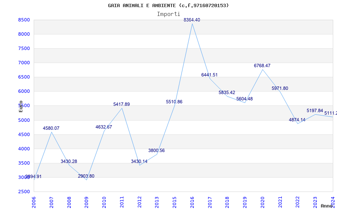Click the 2007 x-axis year label
Viewport: 337px width, 210px height.
click(51, 202)
